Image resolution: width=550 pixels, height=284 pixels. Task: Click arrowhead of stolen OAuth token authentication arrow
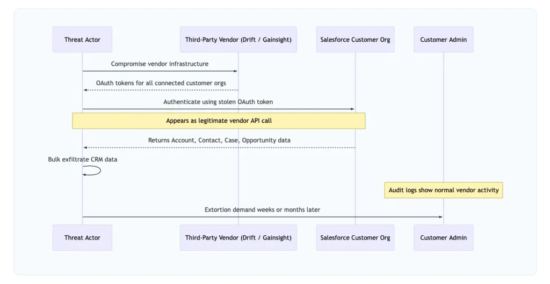352,109
